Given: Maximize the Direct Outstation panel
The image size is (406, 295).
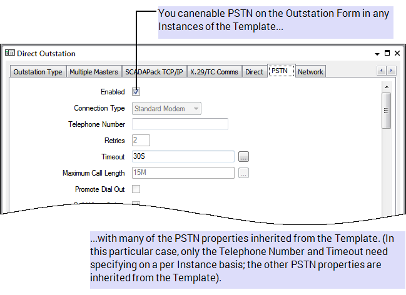Looking at the screenshot, I should point(388,54).
